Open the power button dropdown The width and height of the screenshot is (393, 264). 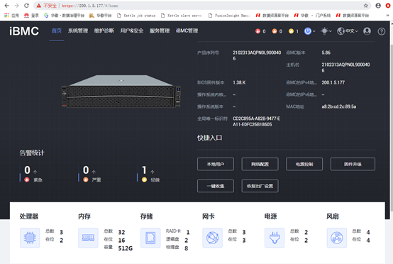click(x=309, y=31)
